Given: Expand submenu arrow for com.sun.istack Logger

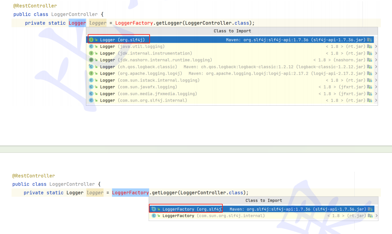Looking at the screenshot, I should pos(376,80).
